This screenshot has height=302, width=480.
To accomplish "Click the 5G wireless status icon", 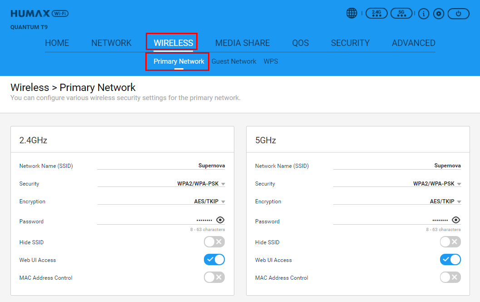I will (x=401, y=14).
